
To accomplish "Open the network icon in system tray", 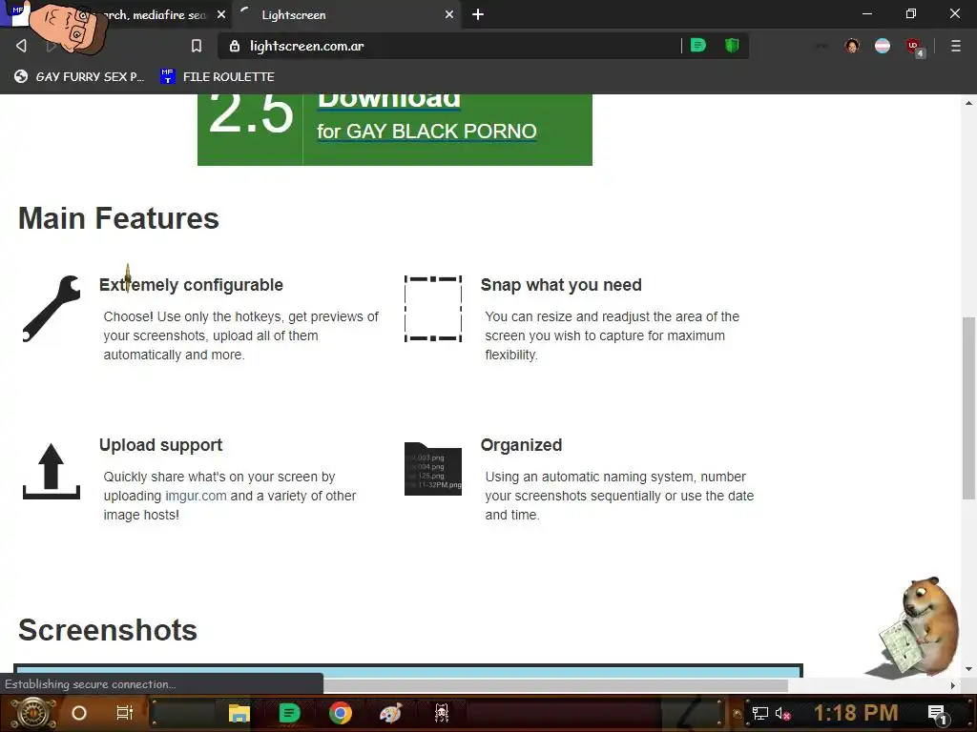I will pos(760,713).
